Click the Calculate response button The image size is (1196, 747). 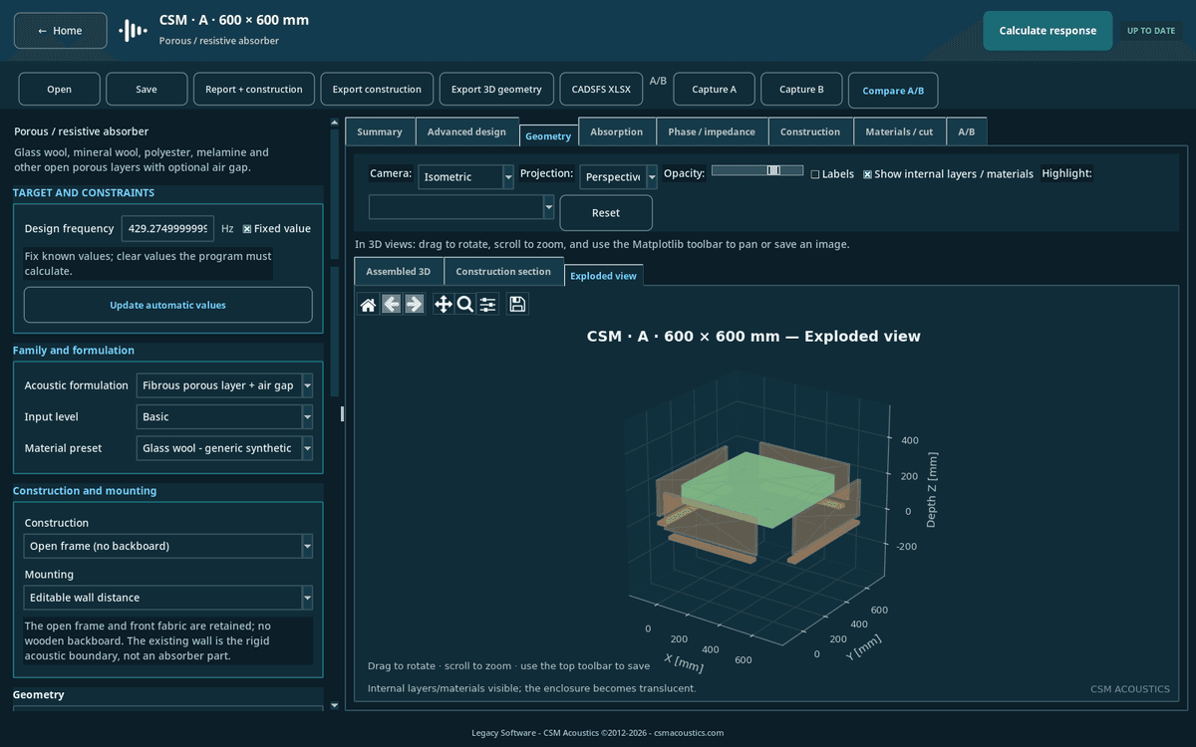click(x=1047, y=31)
